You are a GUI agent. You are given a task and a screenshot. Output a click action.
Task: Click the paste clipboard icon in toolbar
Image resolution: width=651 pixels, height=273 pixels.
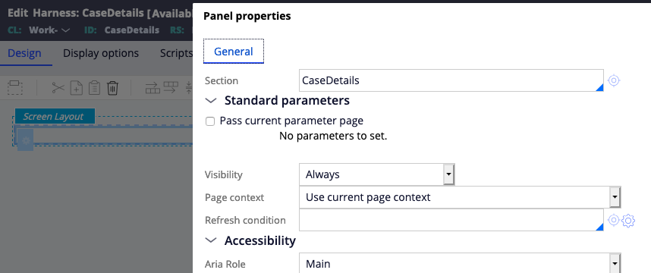click(94, 88)
